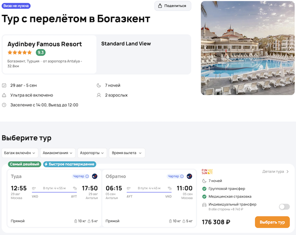
Task: Select the Standard Land View room tab
Action: tap(126, 44)
